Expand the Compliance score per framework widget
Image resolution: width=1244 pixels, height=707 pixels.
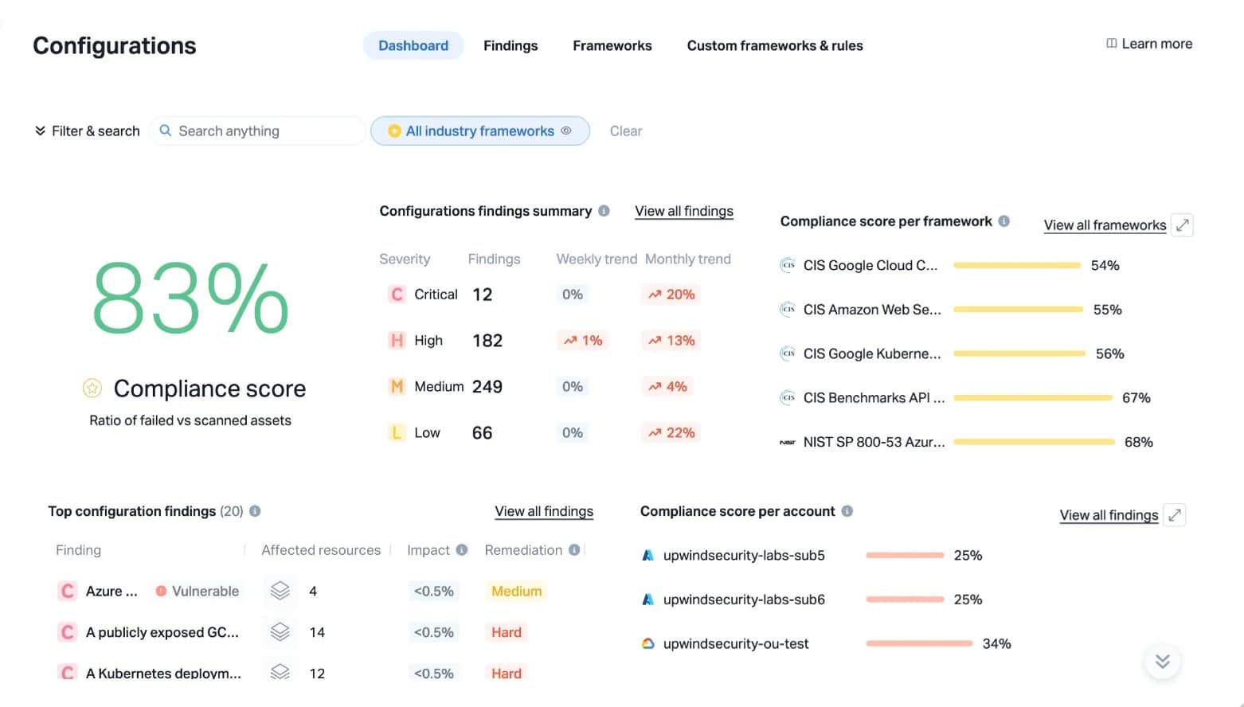1183,225
